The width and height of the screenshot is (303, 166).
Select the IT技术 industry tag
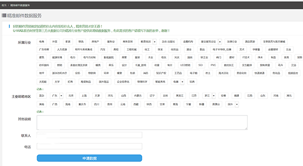[246, 57]
